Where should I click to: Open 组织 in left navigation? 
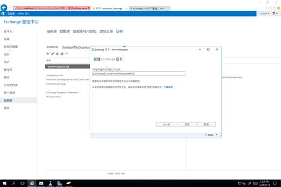[x=6, y=55]
